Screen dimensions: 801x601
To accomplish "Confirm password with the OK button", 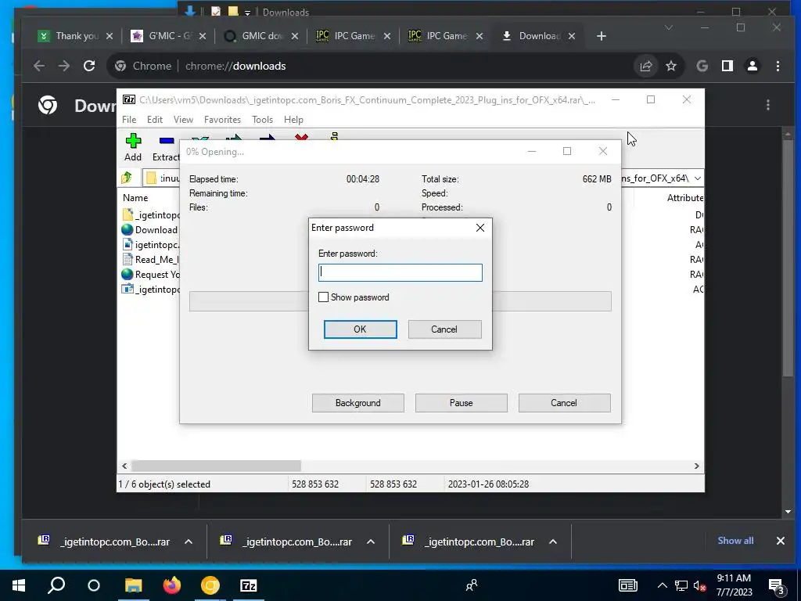I will click(360, 329).
